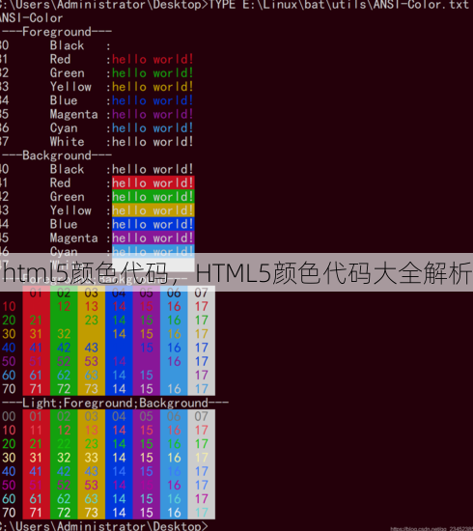The height and width of the screenshot is (531, 473).
Task: Select the word White in the Foreground list
Action: (67, 142)
